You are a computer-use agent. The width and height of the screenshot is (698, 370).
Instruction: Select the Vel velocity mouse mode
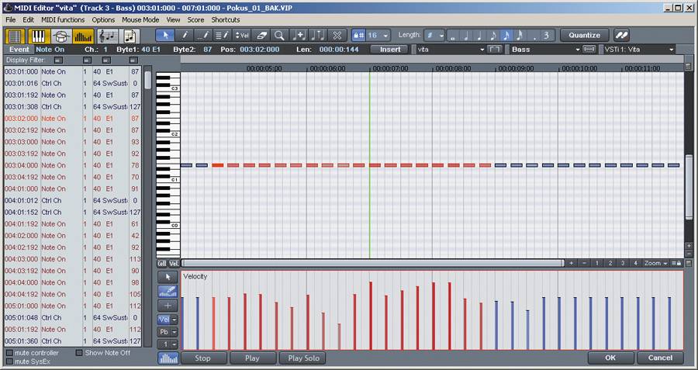(x=242, y=35)
